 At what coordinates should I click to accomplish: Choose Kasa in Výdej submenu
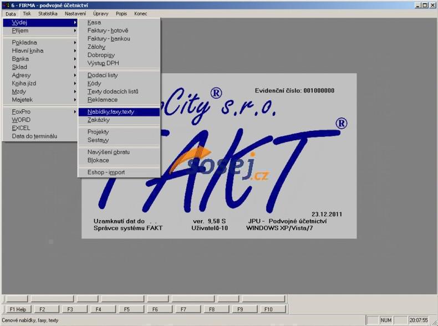[119, 22]
